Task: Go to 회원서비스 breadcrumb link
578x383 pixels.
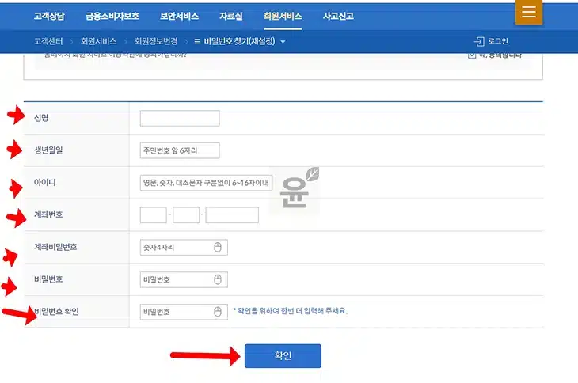Action: [x=98, y=41]
